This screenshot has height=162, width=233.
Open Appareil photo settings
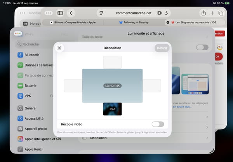(x=35, y=129)
